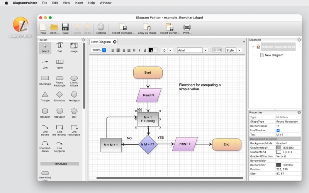Select the Triangle shape tool
The image size is (309, 193).
(45, 97)
